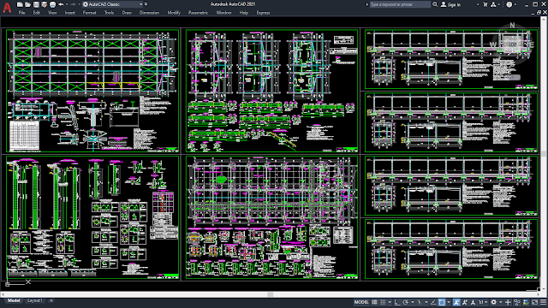
Task: Click the Save As icon
Action: click(45, 4)
